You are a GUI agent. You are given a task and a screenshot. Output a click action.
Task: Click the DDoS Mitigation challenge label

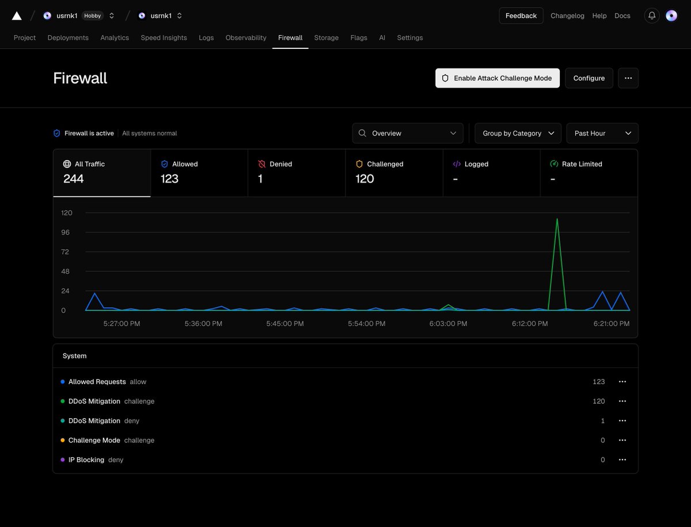(111, 401)
